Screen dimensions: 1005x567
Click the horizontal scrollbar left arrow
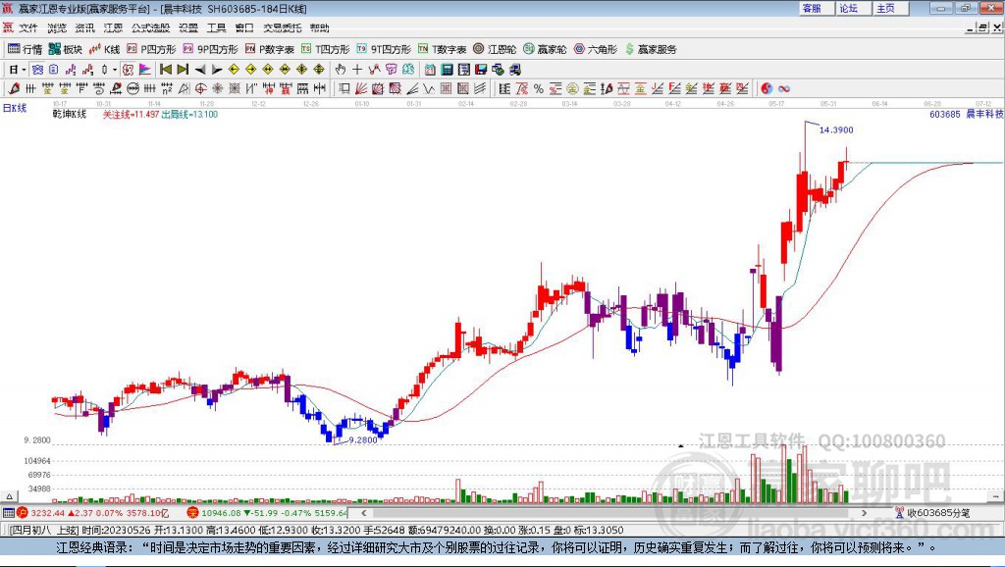click(x=363, y=512)
